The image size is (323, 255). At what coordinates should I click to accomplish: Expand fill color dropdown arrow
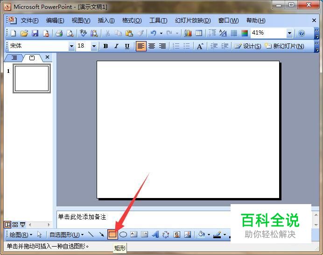[209, 234]
